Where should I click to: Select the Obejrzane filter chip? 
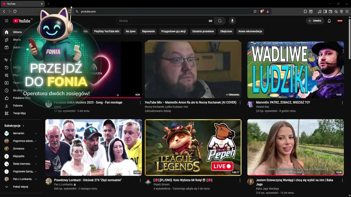(x=226, y=31)
